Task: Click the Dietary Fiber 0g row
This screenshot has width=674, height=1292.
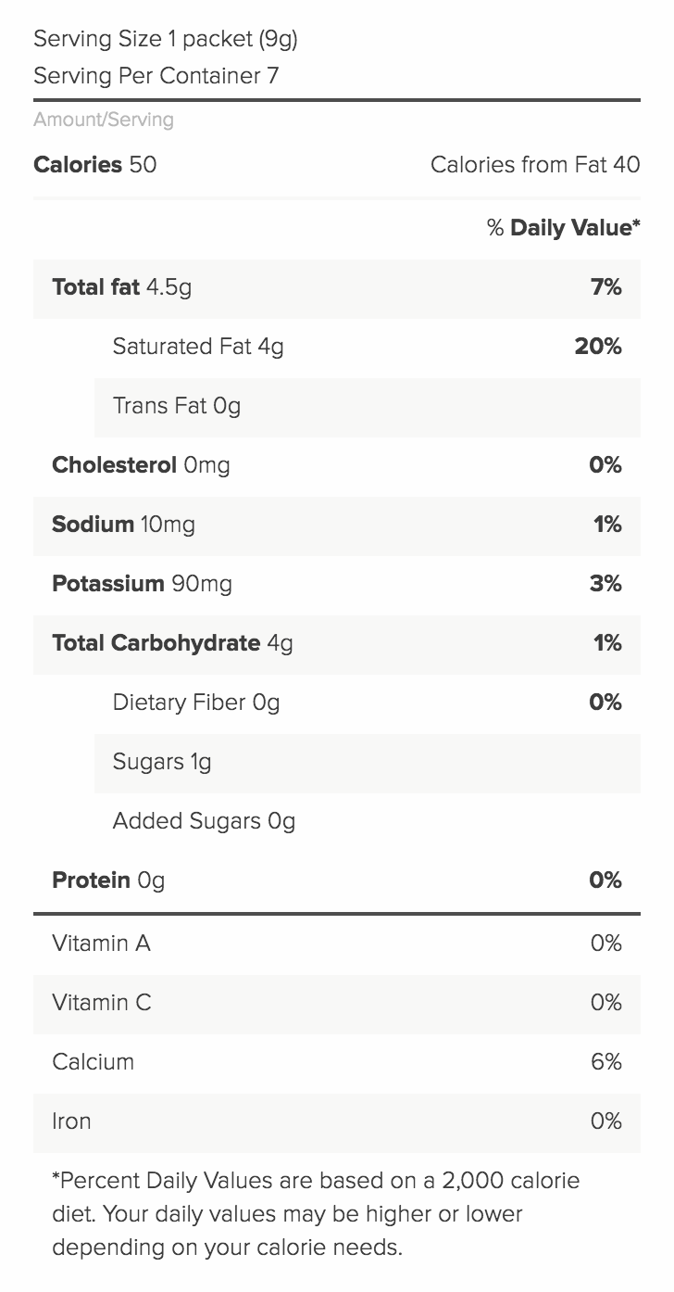Action: (368, 703)
